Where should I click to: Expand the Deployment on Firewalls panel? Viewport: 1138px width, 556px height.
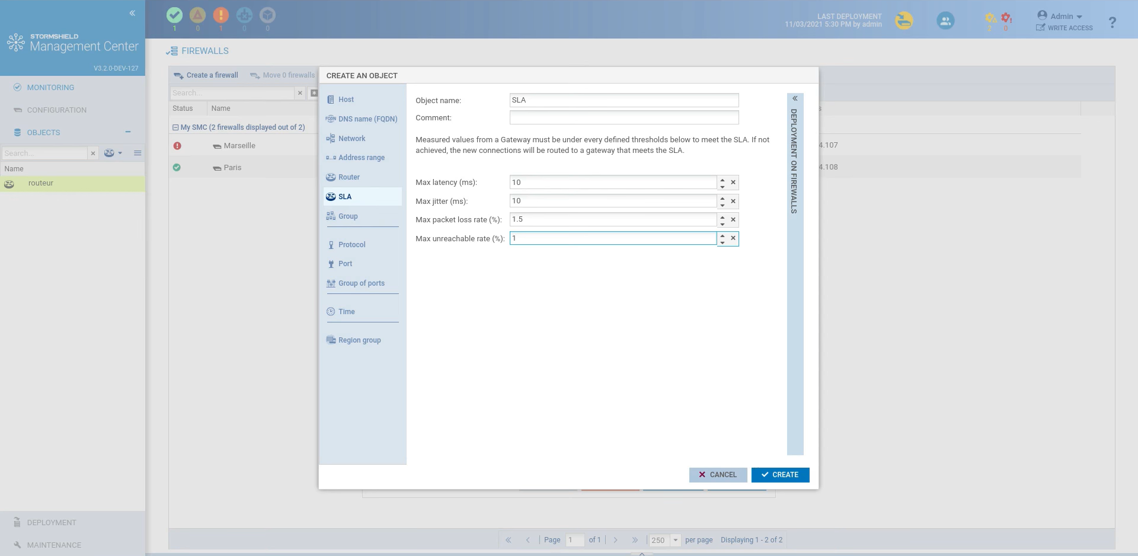tap(795, 99)
